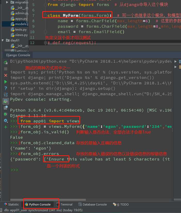This screenshot has width=181, height=213.
Task: Select models.py in project tree
Action: (x=22, y=24)
